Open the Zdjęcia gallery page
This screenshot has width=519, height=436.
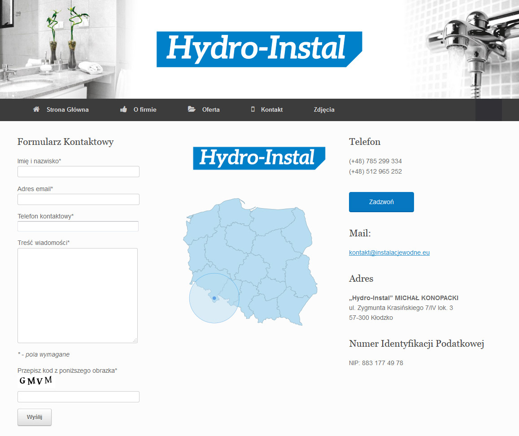coord(324,109)
